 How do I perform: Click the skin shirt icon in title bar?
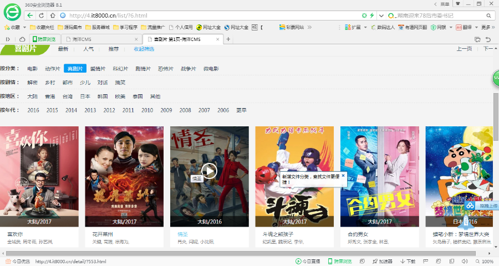pyautogui.click(x=458, y=4)
